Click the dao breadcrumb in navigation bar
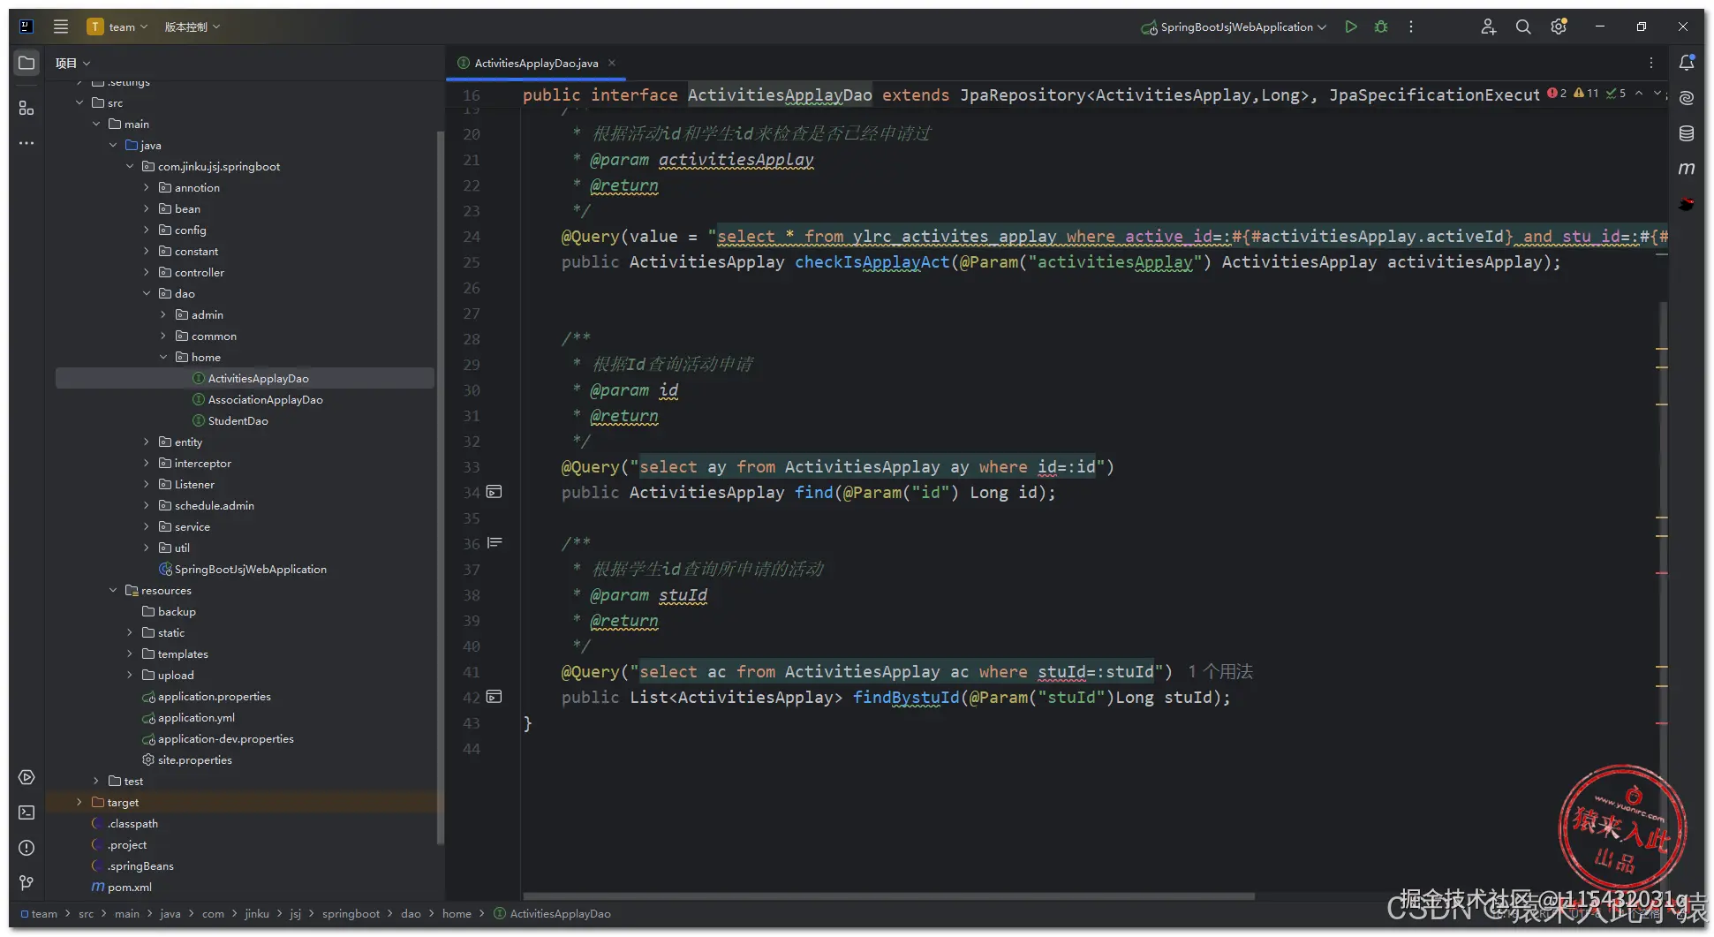Image resolution: width=1714 pixels, height=937 pixels. pyautogui.click(x=411, y=913)
